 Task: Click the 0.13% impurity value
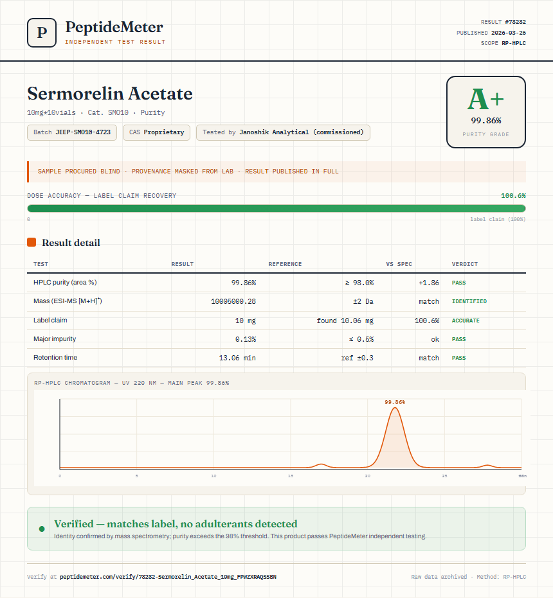coord(246,339)
